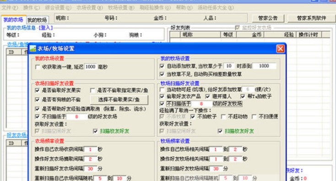Toggle 自动添加牧草 checkbox
336x181 pixels.
point(162,66)
